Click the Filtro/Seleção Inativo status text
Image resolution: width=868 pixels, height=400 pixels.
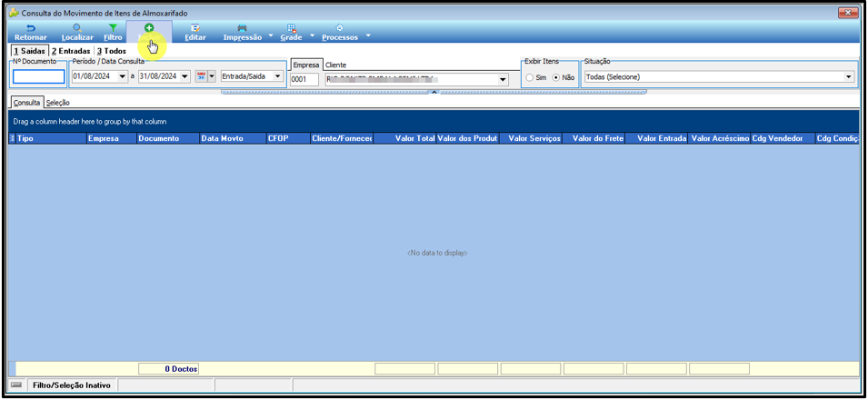pos(72,385)
